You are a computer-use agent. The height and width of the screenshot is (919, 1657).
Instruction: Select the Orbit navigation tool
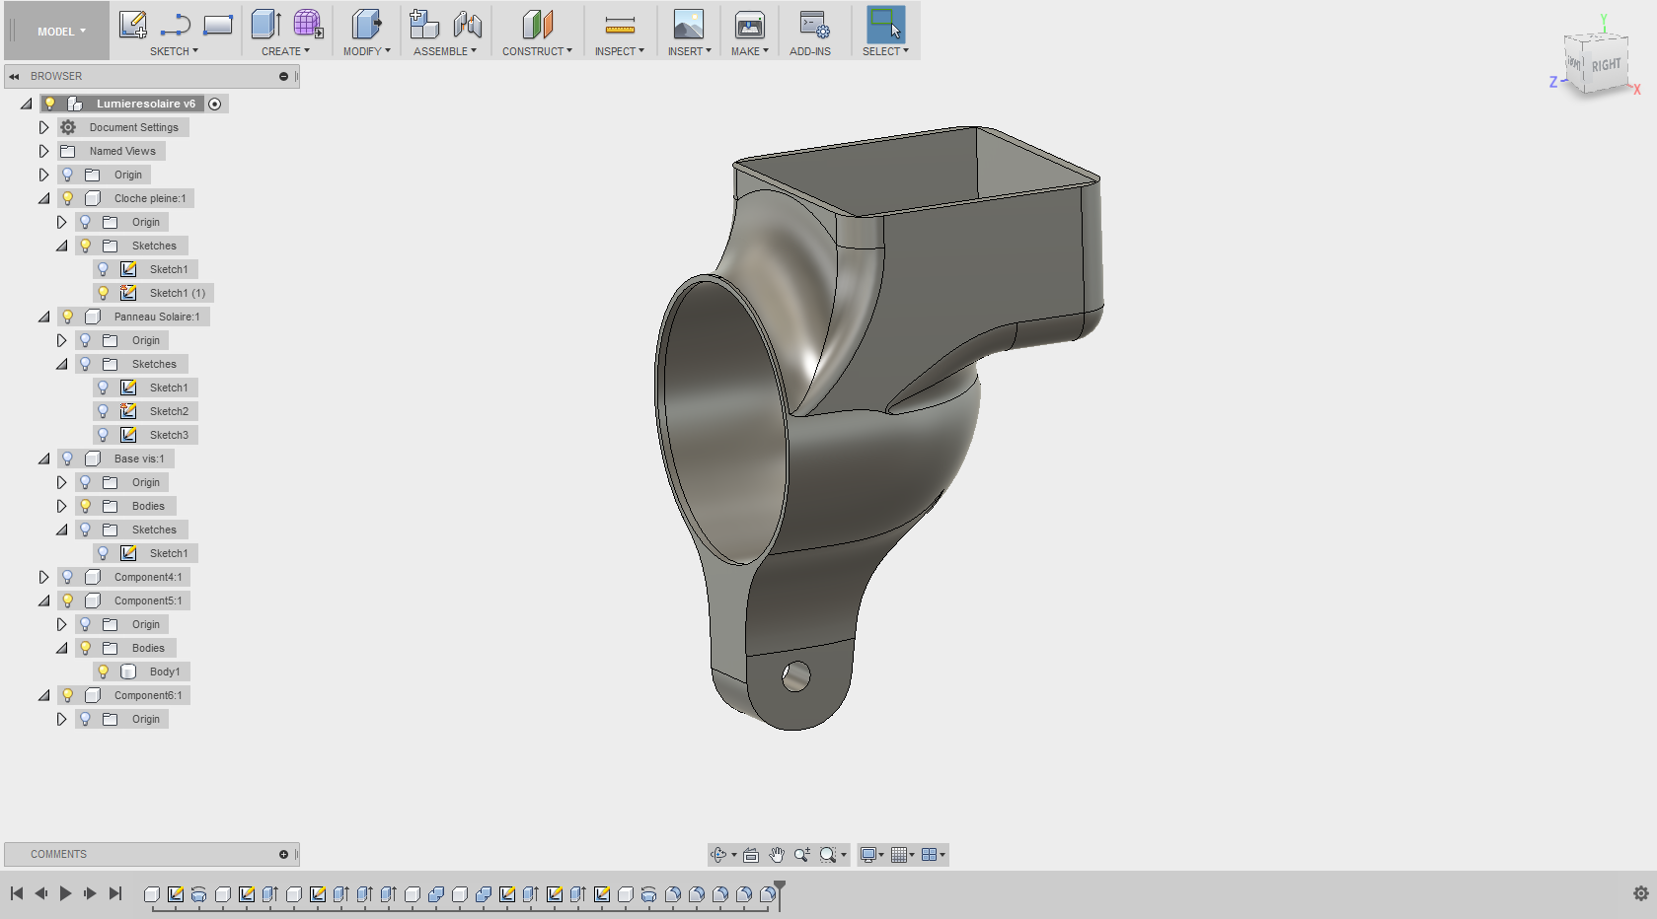click(719, 855)
